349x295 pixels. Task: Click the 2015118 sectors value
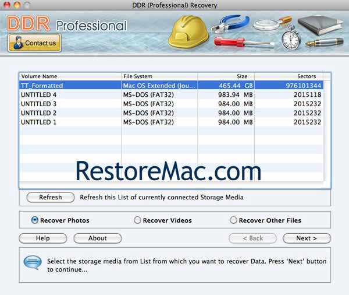(307, 94)
